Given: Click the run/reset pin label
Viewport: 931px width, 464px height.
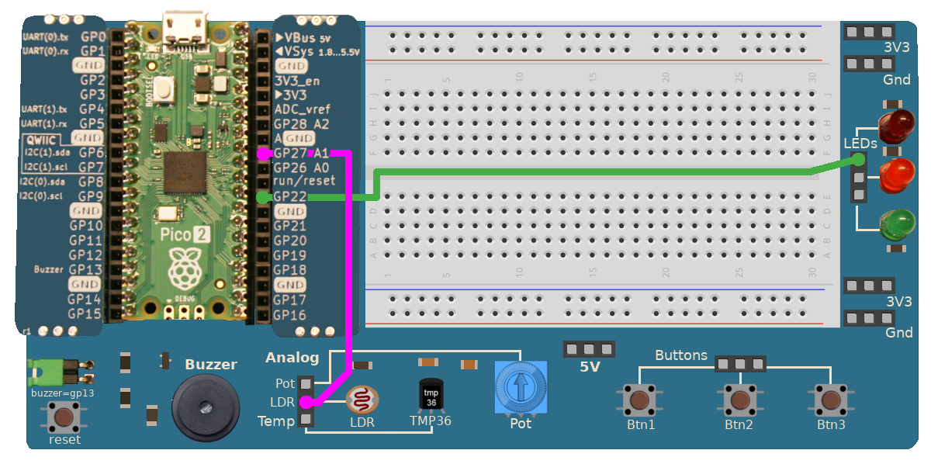Looking at the screenshot, I should click(305, 181).
